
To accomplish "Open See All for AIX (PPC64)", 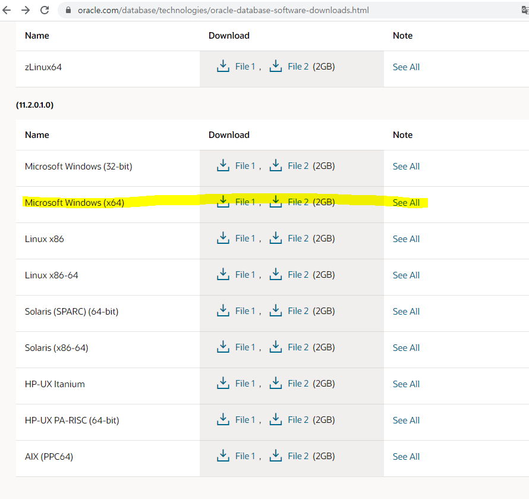I will (406, 456).
